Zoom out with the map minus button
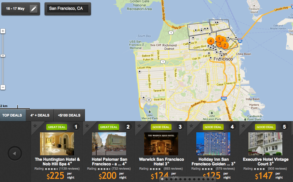 [x=3, y=87]
